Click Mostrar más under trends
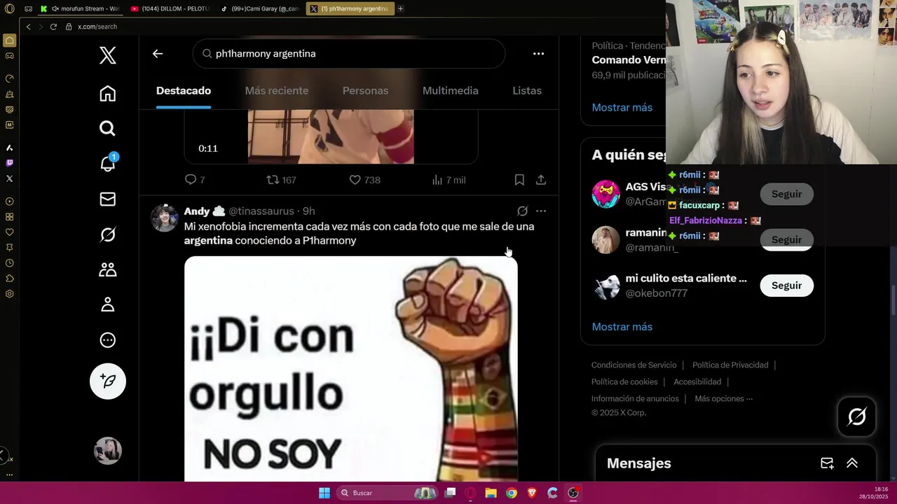Screen dimensions: 897x504 [622, 107]
